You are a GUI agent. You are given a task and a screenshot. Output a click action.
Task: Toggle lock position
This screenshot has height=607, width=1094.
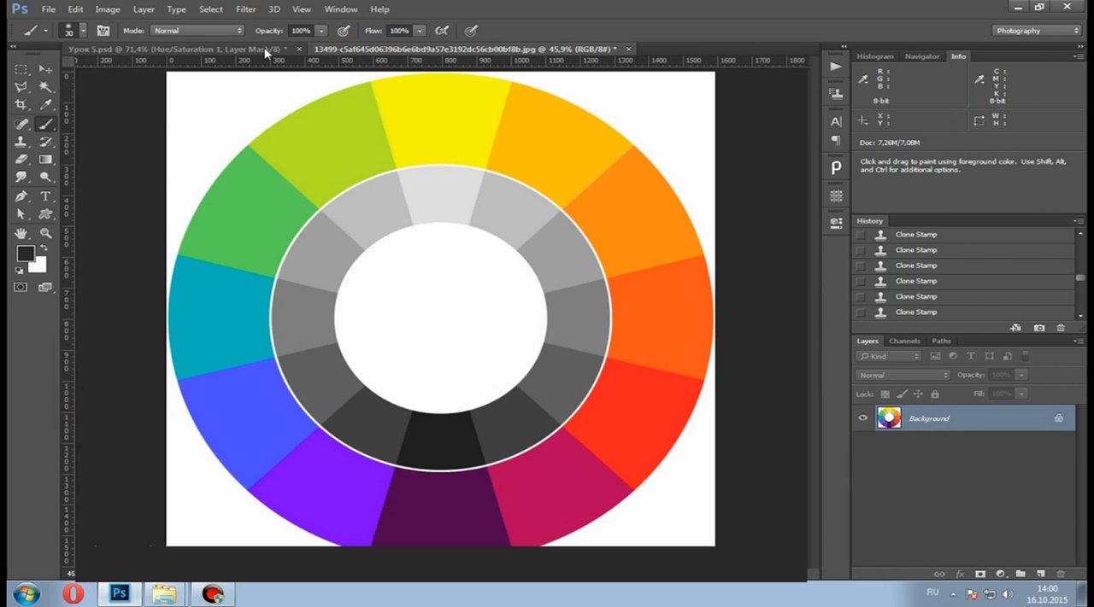tap(918, 394)
